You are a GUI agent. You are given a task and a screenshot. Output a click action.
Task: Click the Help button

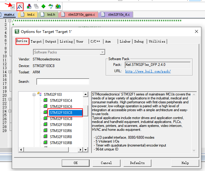185,163
